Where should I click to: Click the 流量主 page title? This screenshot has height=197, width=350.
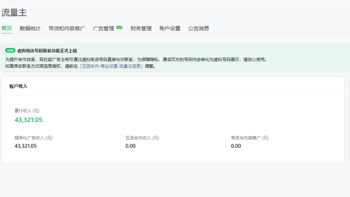tap(14, 12)
